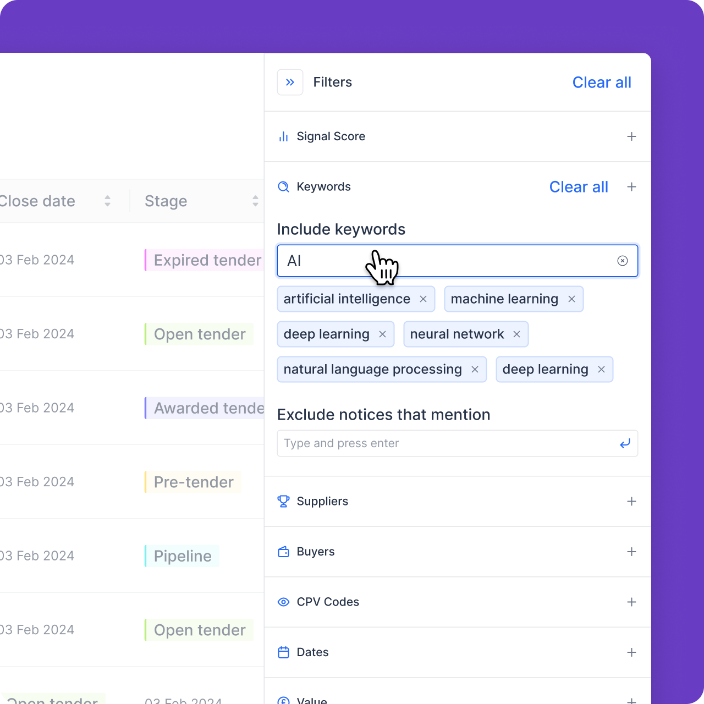704x704 pixels.
Task: Click the Buyers label
Action: pos(316,552)
